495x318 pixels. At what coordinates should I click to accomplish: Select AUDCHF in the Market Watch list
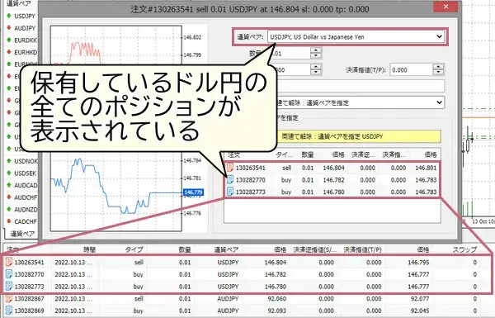(26, 197)
